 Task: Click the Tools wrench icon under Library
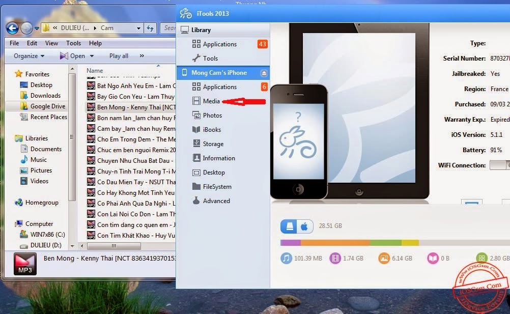click(196, 58)
